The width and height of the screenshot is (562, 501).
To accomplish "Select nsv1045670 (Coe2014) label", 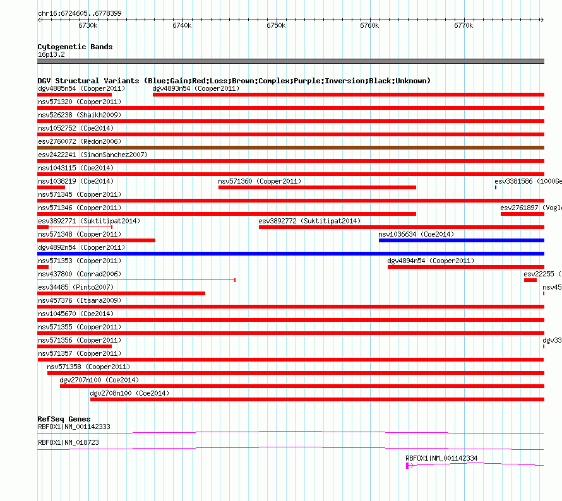I will coord(76,314).
